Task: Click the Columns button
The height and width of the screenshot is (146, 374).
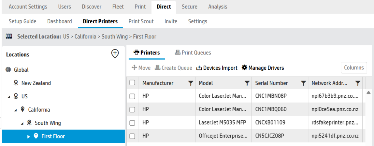Action: tap(354, 68)
